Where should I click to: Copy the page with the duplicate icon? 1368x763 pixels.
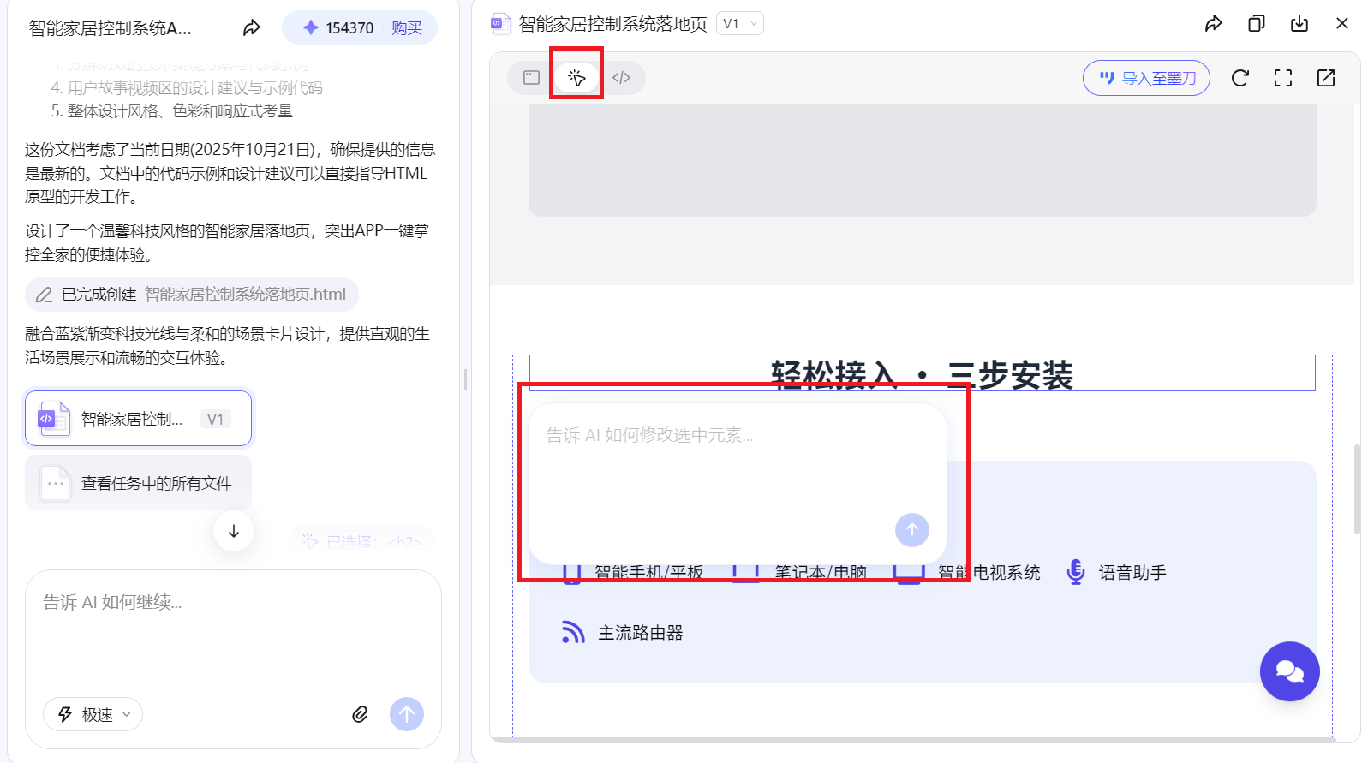pyautogui.click(x=1256, y=24)
